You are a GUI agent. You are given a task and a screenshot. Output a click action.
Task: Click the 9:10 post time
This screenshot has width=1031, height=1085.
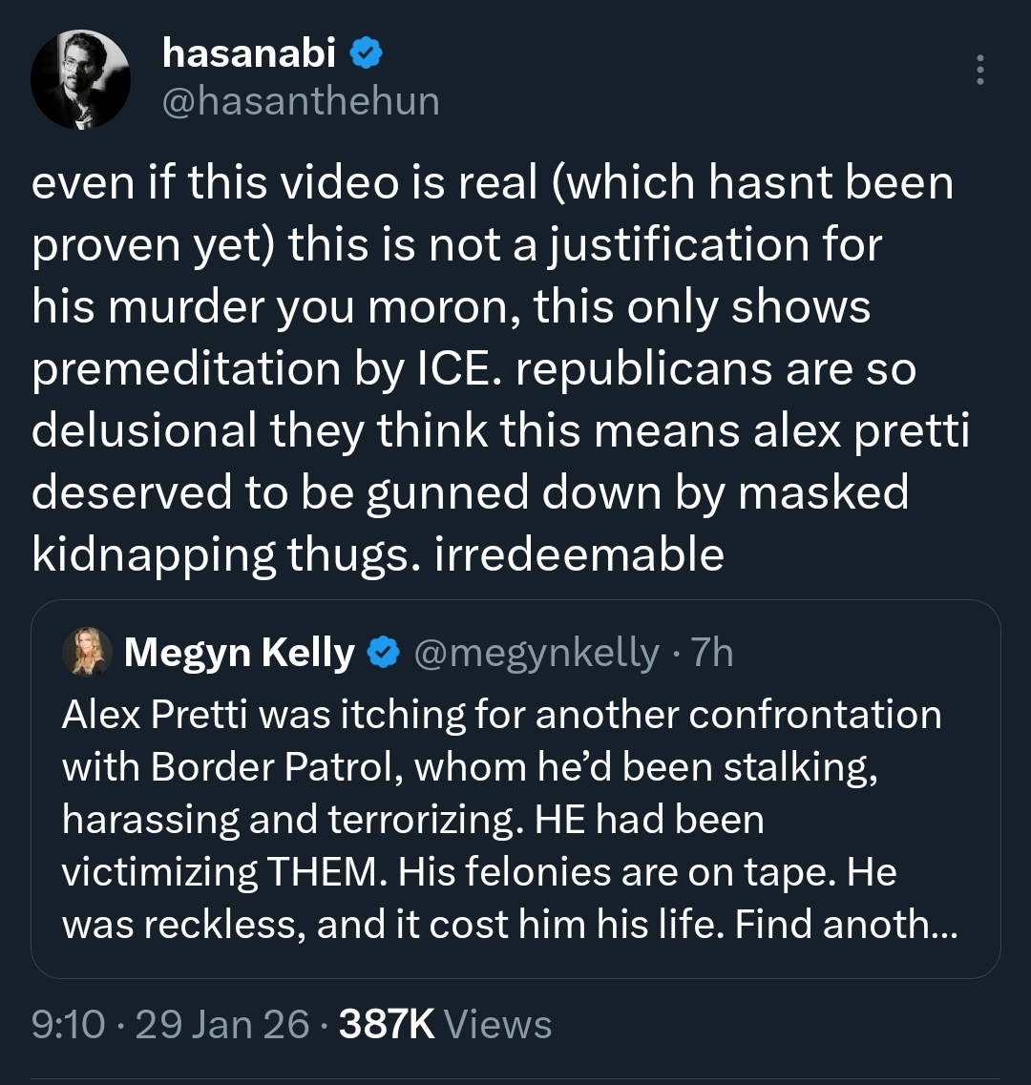[x=69, y=1025]
